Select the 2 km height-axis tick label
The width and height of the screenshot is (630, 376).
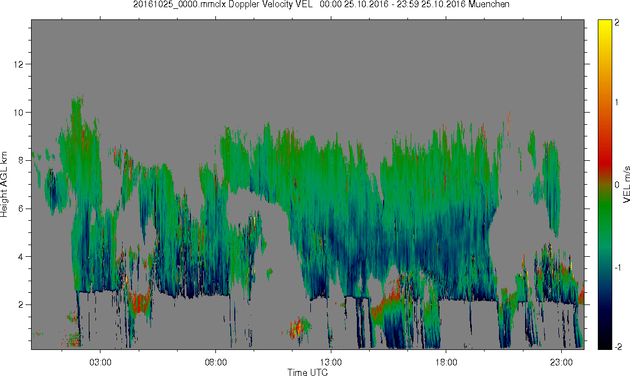[21, 304]
